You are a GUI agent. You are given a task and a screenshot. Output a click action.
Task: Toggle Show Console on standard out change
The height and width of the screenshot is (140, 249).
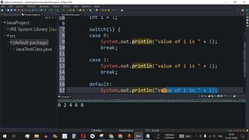(x=218, y=96)
